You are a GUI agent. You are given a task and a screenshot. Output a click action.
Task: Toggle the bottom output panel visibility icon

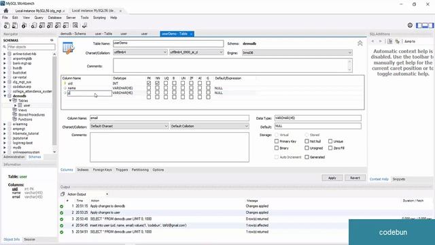(425, 25)
